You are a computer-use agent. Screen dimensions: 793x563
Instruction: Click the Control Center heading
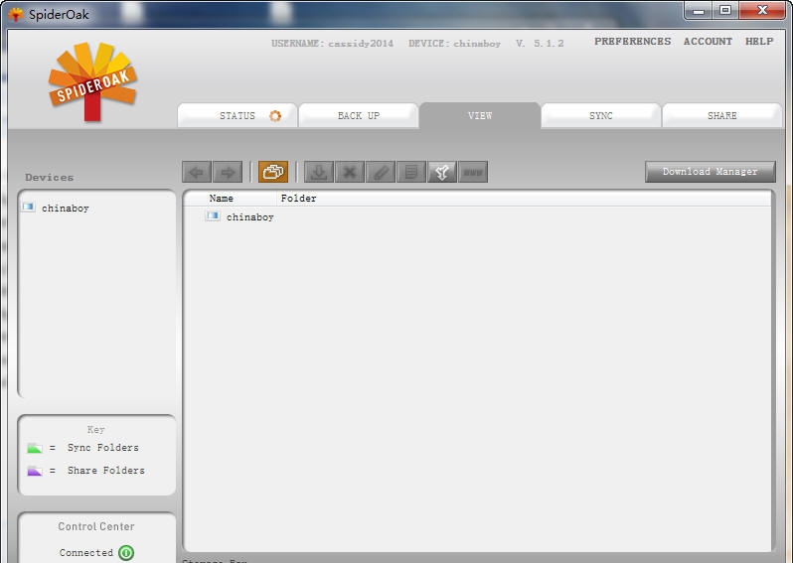tap(96, 526)
